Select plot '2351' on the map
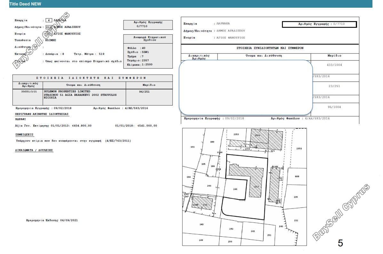The width and height of the screenshot is (383, 254). (299, 148)
